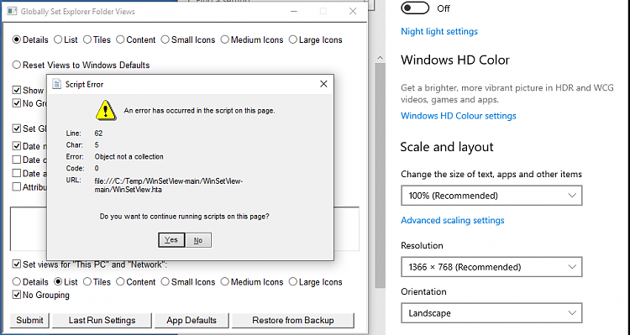Viewport: 630px width, 335px height.
Task: Select Reset Views to Windows Defaults
Action: [17, 65]
